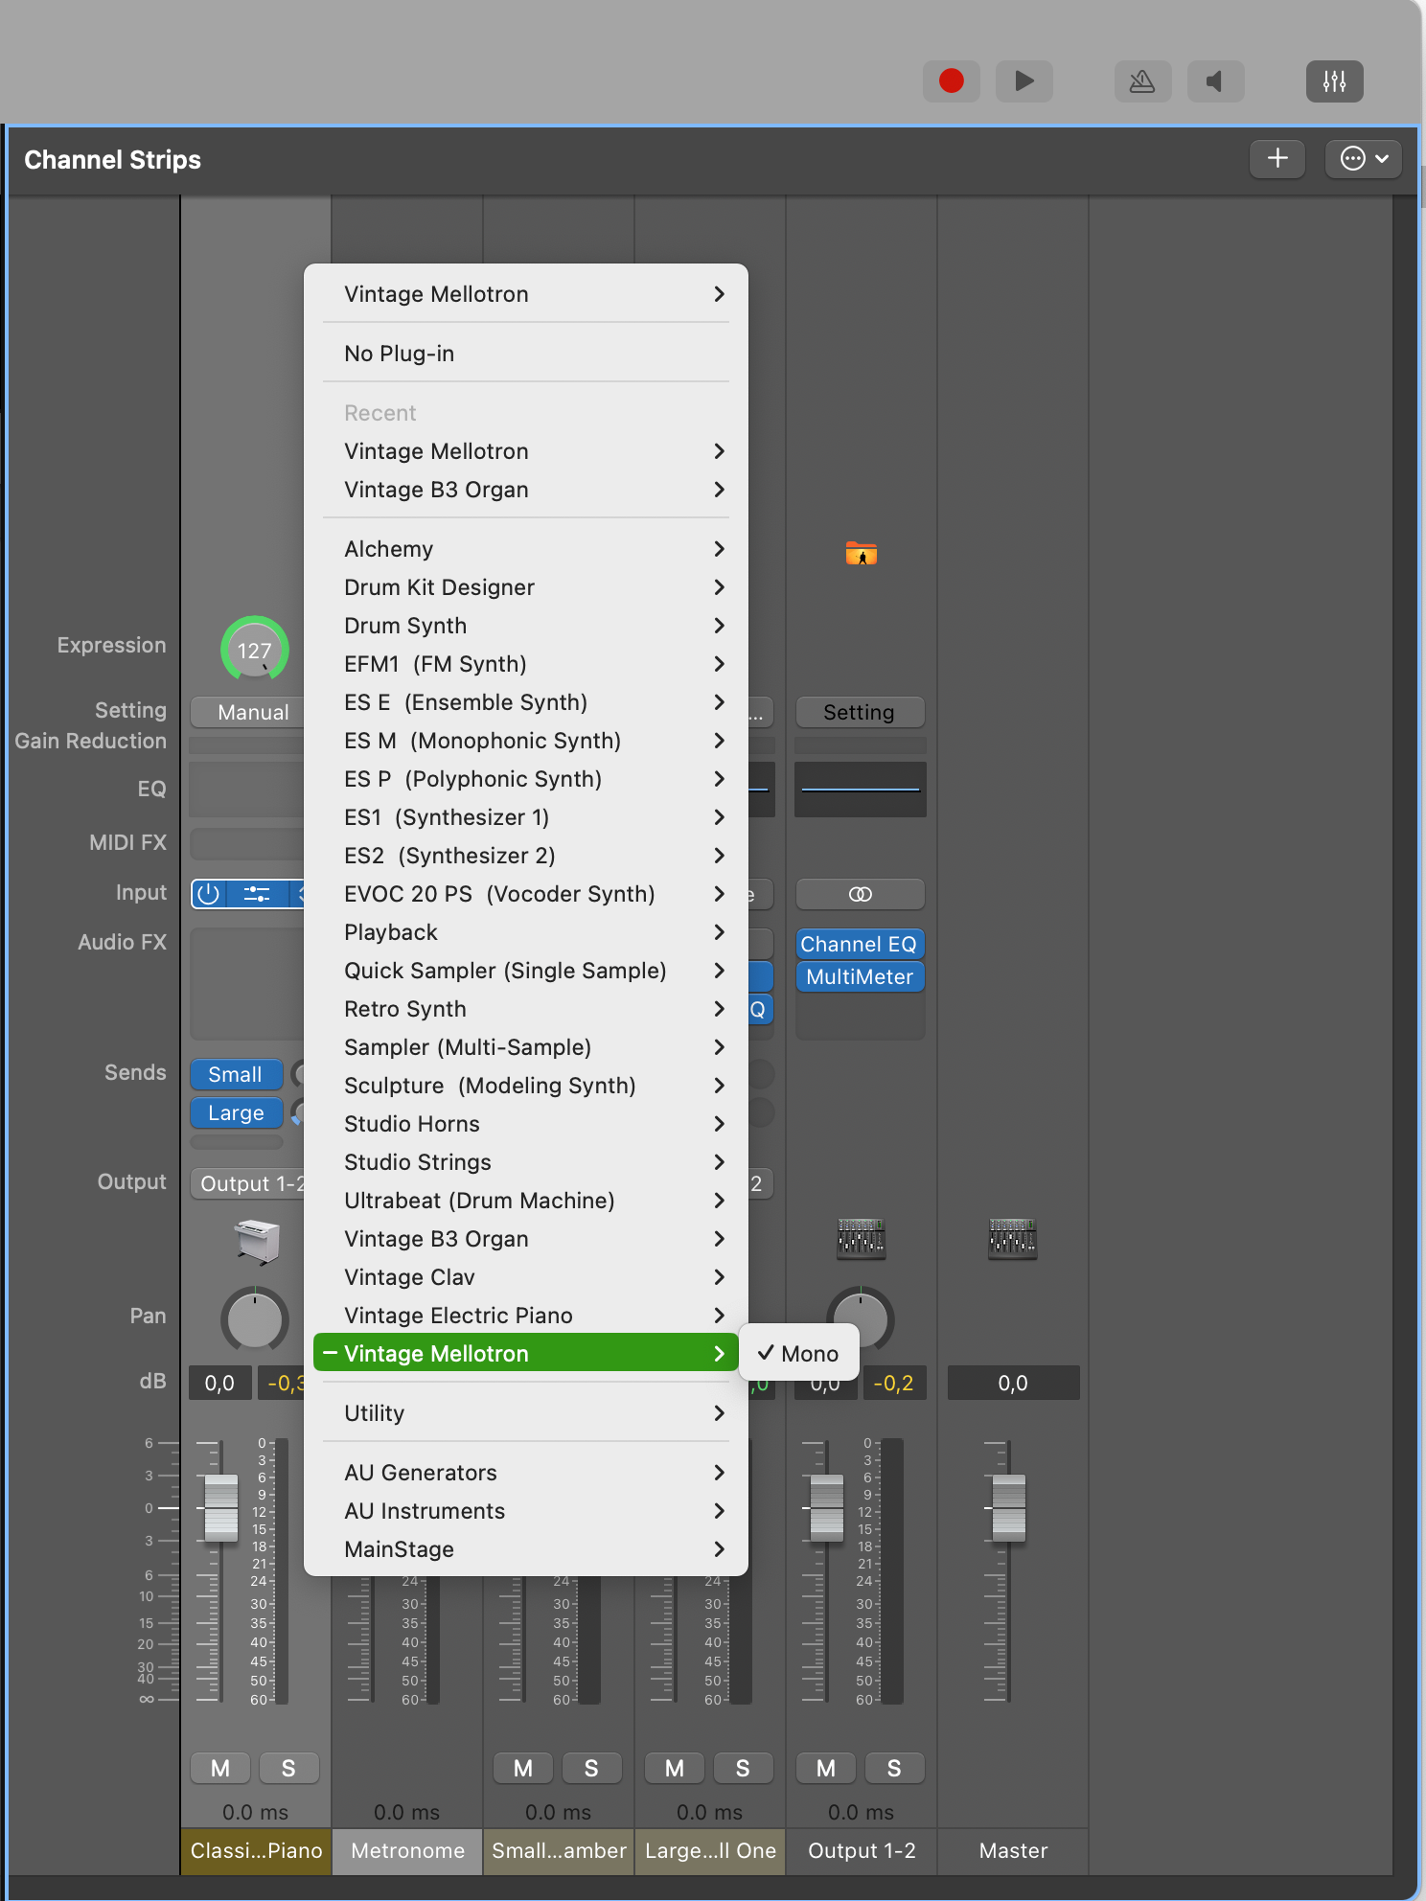Viewport: 1426px width, 1901px height.
Task: Click the orange folder icon on Output strip
Action: tap(862, 554)
